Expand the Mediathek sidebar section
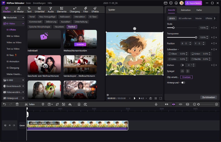 23,17
